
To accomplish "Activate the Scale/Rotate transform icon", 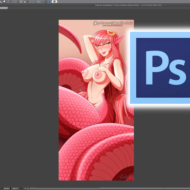I will pyautogui.click(x=28, y=2).
